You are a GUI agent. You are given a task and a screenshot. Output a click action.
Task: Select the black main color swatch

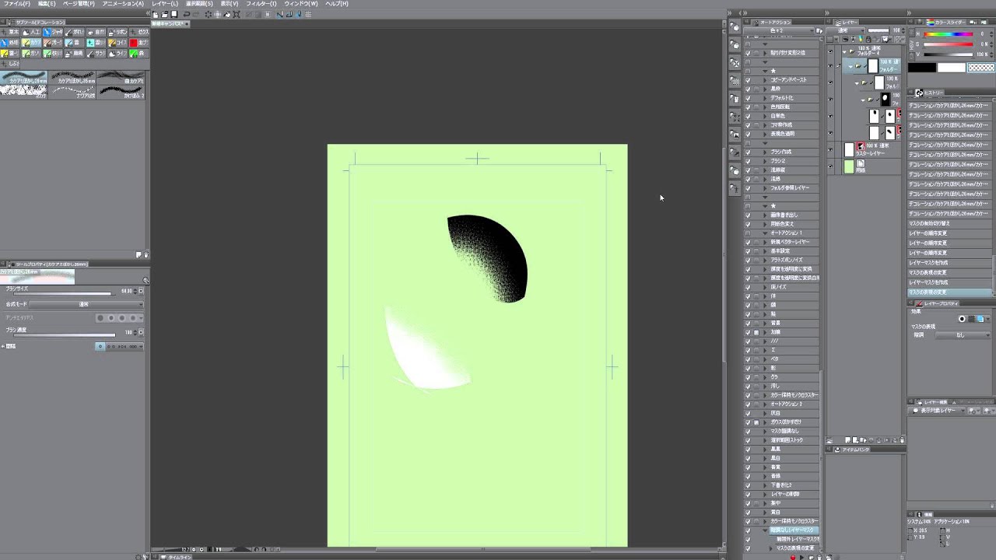tap(922, 68)
